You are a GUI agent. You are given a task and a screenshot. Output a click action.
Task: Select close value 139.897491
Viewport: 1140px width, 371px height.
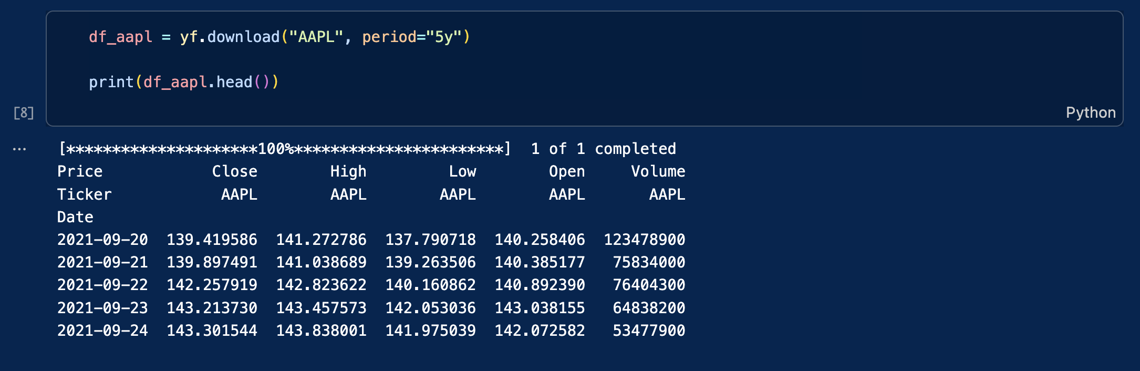[x=212, y=263]
